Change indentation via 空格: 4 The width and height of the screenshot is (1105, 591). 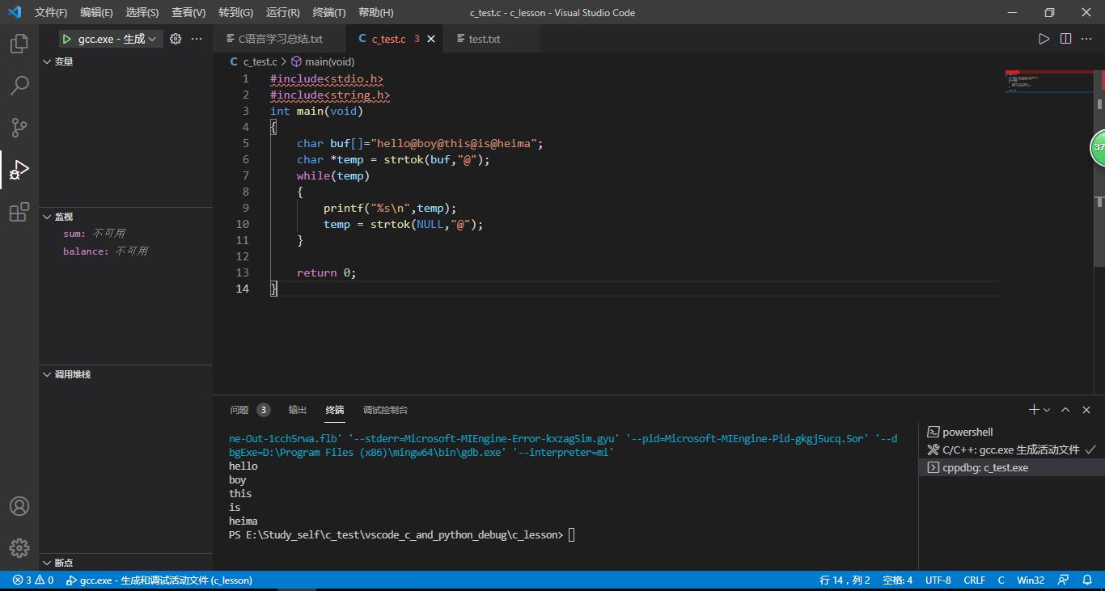pyautogui.click(x=897, y=580)
